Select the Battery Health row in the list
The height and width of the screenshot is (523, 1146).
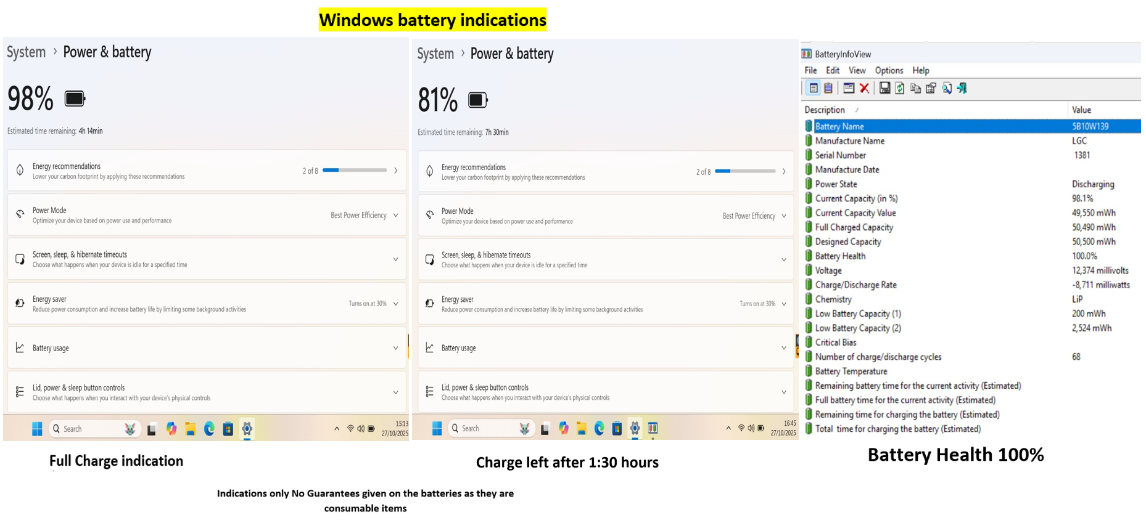(840, 256)
